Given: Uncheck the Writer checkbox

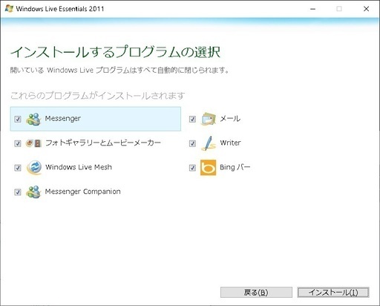Looking at the screenshot, I should [192, 143].
